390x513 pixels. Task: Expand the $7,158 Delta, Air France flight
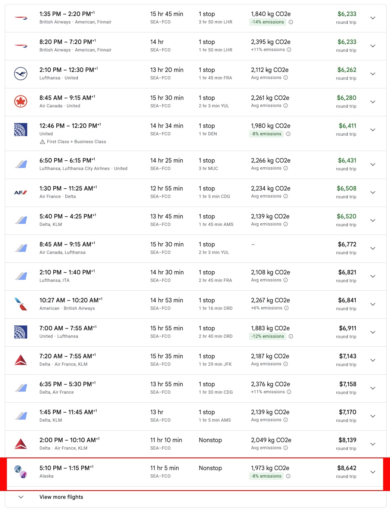pyautogui.click(x=372, y=388)
